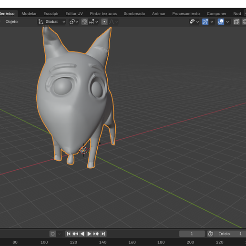Jump to the previous keyframe
The height and width of the screenshot is (246, 246).
[75, 234]
